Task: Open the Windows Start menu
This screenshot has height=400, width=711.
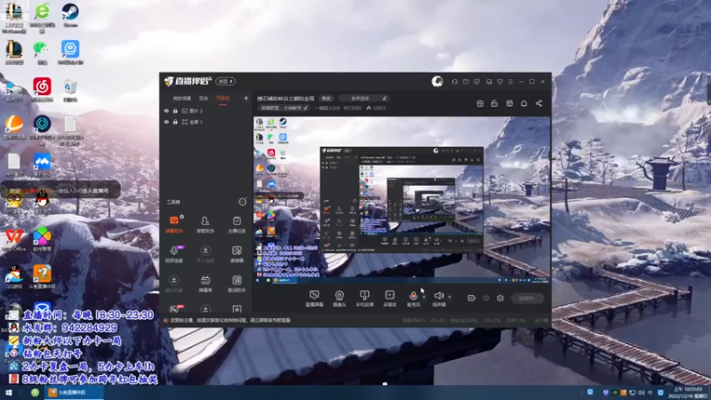Action: [8, 393]
